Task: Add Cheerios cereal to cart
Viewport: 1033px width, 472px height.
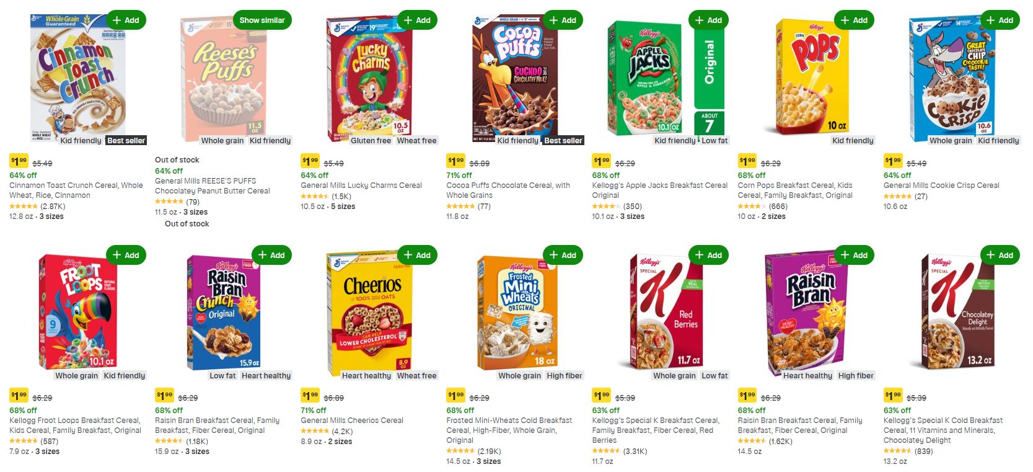Action: click(417, 255)
